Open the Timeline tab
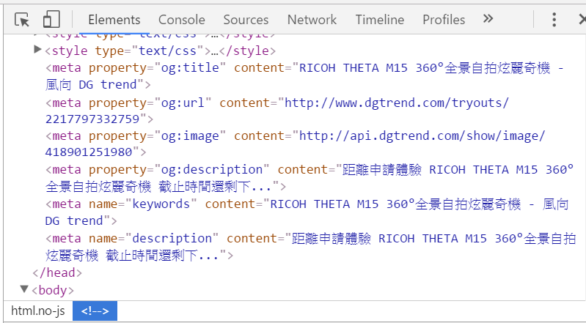 coord(380,20)
